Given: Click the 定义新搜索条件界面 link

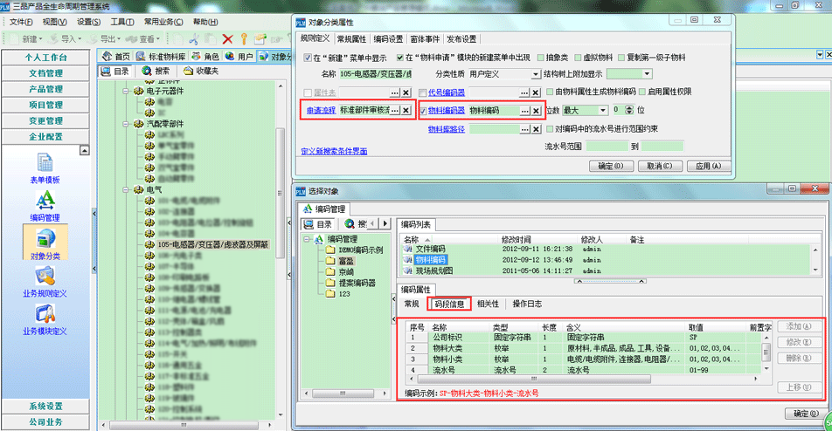Looking at the screenshot, I should (x=334, y=151).
